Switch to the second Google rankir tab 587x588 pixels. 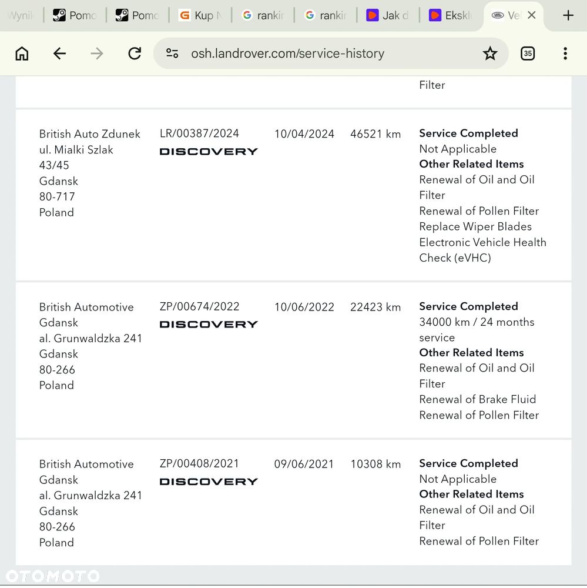326,15
